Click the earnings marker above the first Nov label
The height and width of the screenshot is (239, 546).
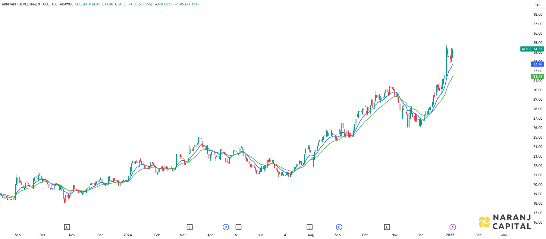pos(67,227)
